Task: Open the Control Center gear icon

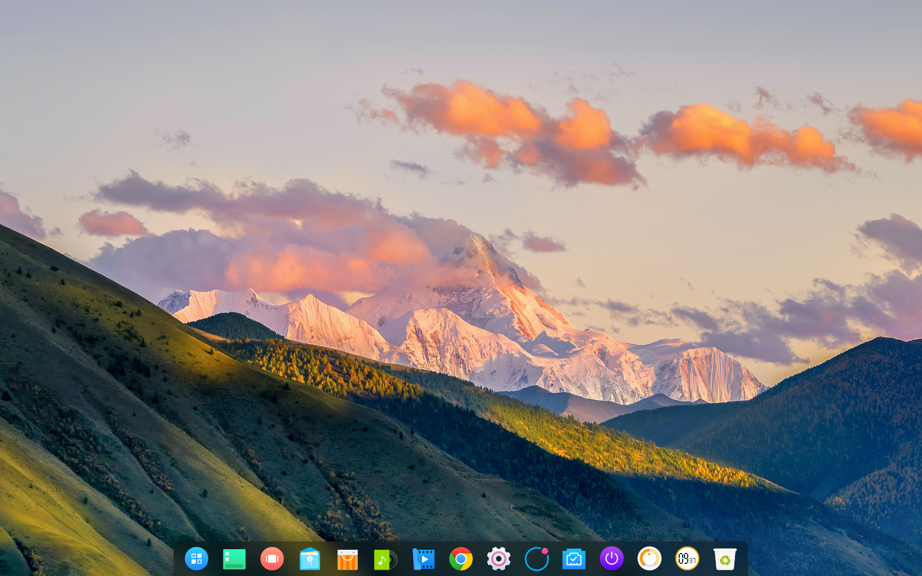Action: (499, 559)
